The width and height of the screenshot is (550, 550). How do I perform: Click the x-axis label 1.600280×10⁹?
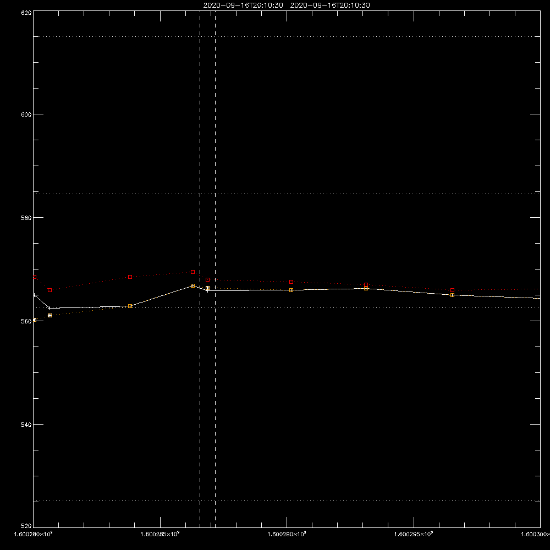[33, 534]
